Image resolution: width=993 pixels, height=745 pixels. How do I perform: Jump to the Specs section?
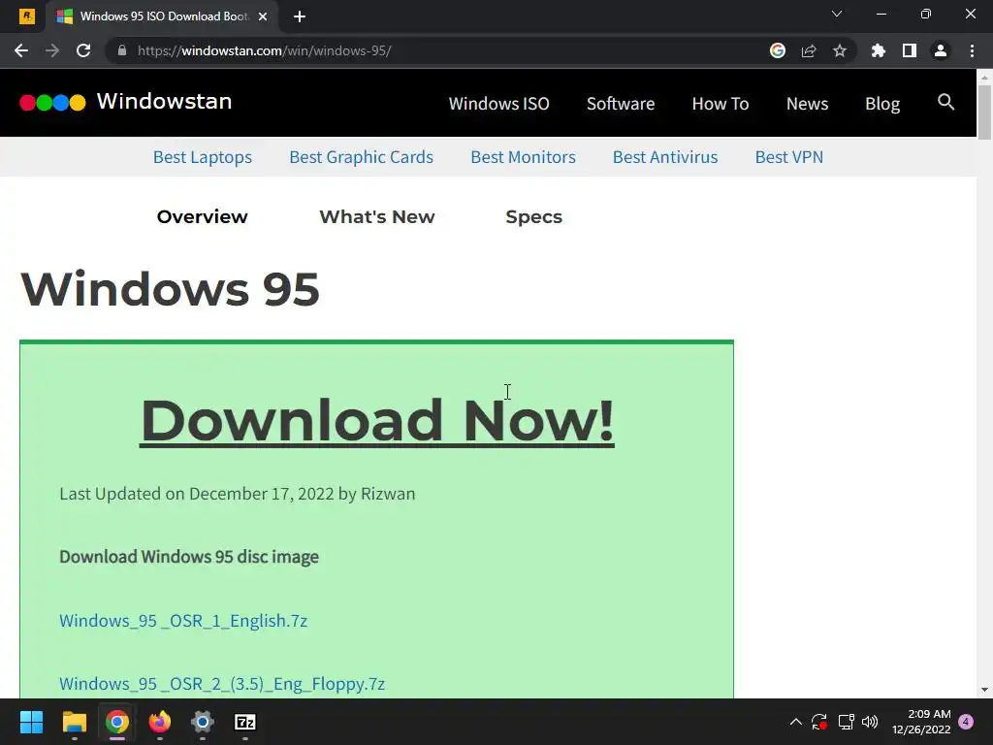[534, 216]
